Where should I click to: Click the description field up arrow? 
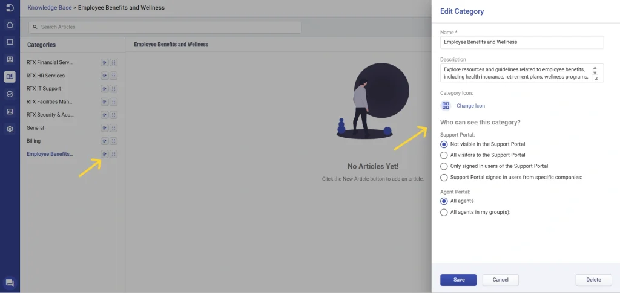tap(595, 68)
